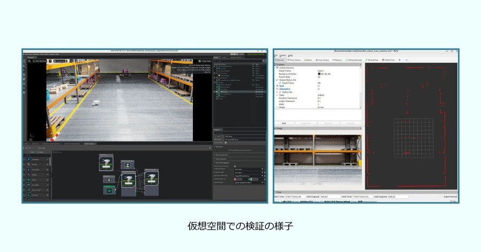Switch to the Stage tab in Isaac Sim
Viewport: 481px width, 252px height.
click(216, 58)
